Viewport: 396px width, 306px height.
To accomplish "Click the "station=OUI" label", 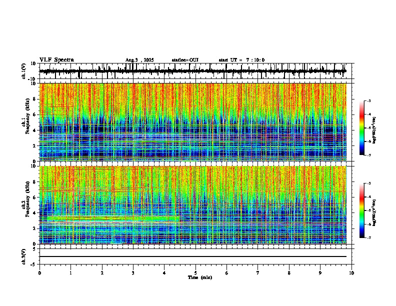I will 185,60.
